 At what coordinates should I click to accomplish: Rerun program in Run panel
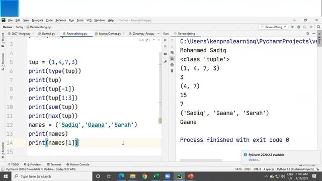pyautogui.click(x=166, y=40)
